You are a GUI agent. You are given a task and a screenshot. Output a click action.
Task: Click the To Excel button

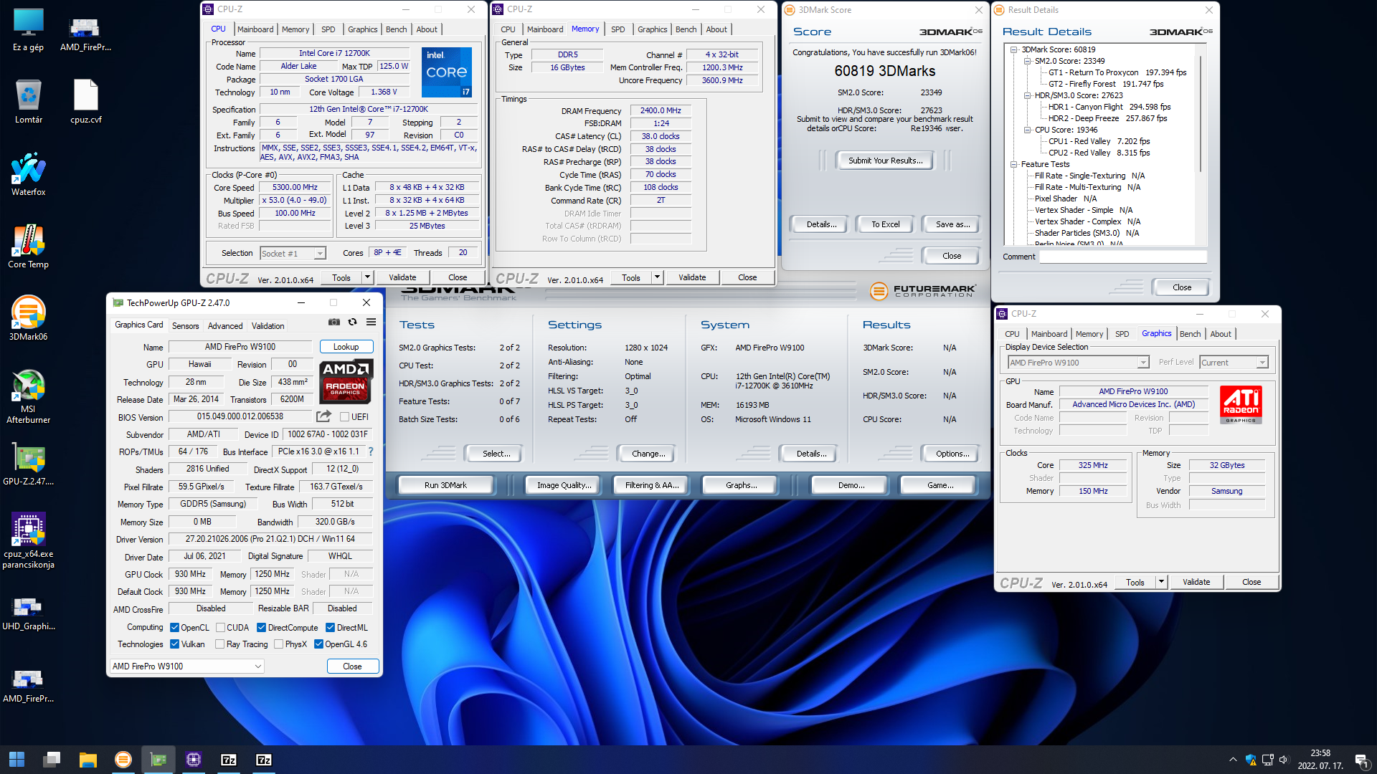(885, 224)
